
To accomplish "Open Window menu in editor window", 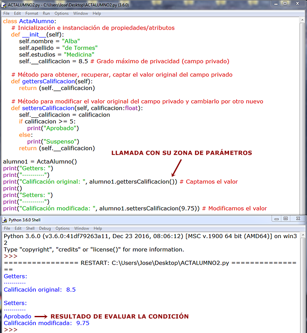I will pos(80,13).
